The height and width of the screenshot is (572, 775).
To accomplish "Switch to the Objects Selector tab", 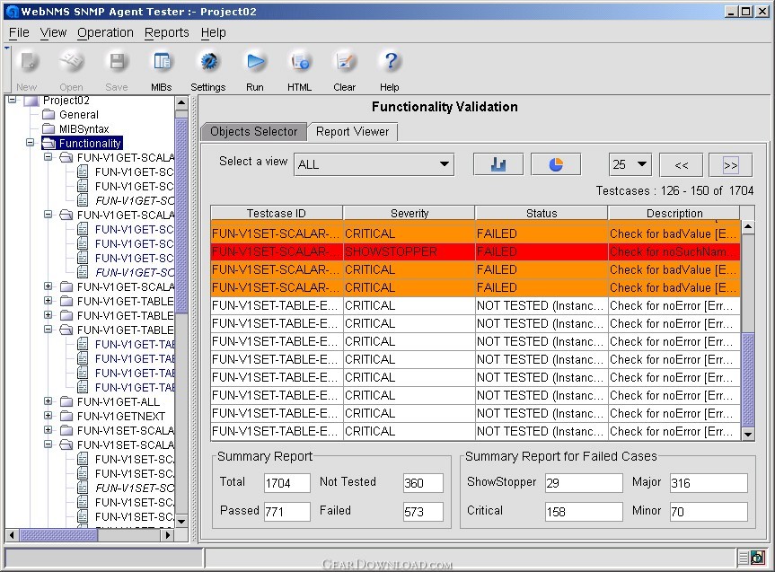I will [254, 131].
